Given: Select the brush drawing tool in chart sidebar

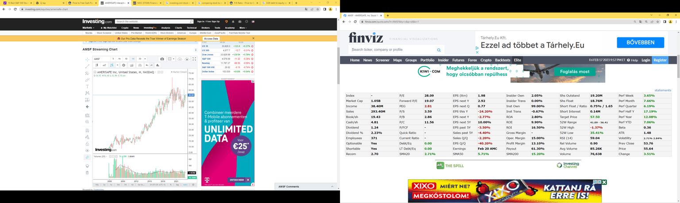Looking at the screenshot, I should [x=87, y=80].
